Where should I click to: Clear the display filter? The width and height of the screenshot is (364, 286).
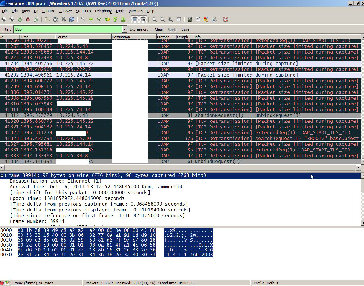pyautogui.click(x=159, y=29)
